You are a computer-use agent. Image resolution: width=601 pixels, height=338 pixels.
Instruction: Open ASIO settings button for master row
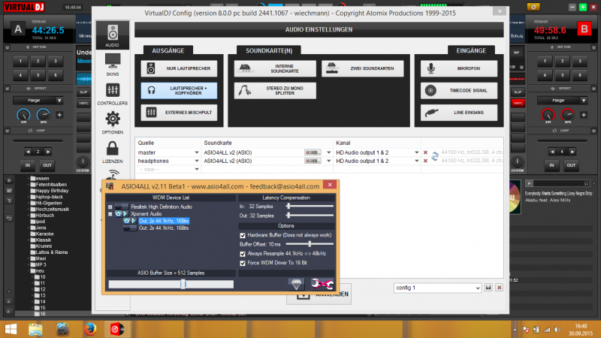(x=313, y=152)
